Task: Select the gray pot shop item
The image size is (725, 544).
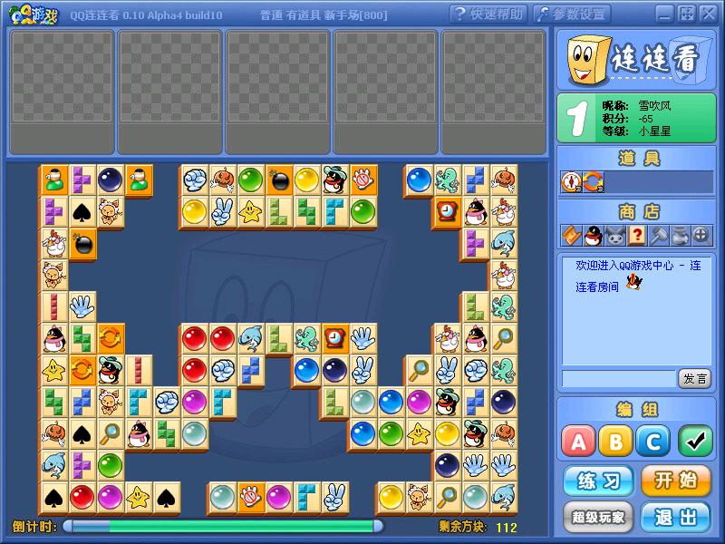Action: pos(680,236)
